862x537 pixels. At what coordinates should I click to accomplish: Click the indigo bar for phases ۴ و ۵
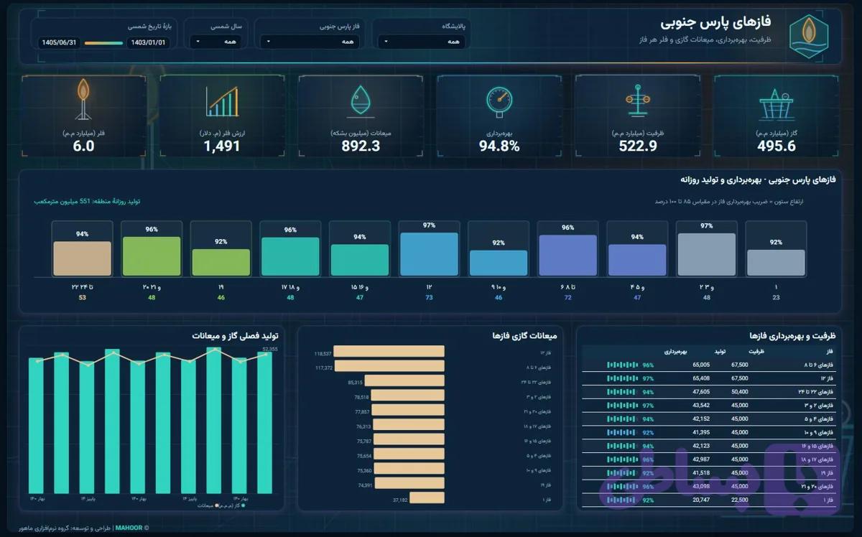pyautogui.click(x=637, y=260)
